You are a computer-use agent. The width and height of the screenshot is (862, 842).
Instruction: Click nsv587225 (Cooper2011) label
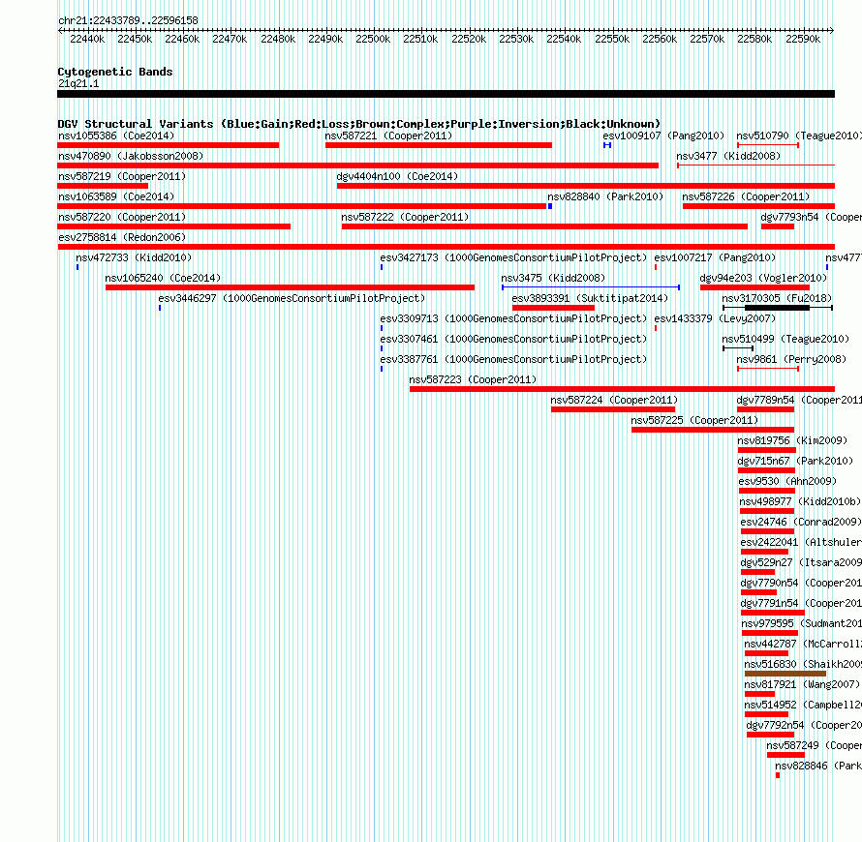click(694, 420)
